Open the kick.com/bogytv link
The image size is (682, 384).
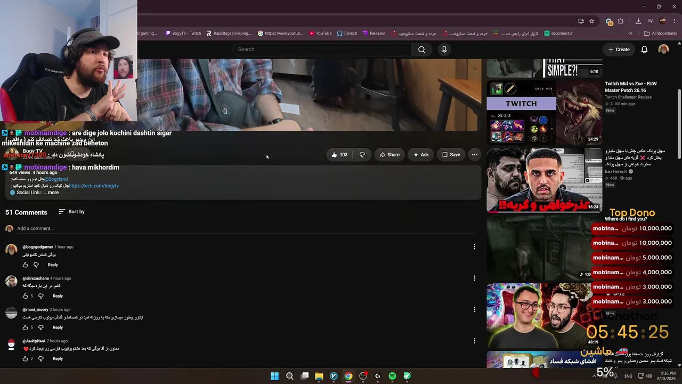click(94, 186)
